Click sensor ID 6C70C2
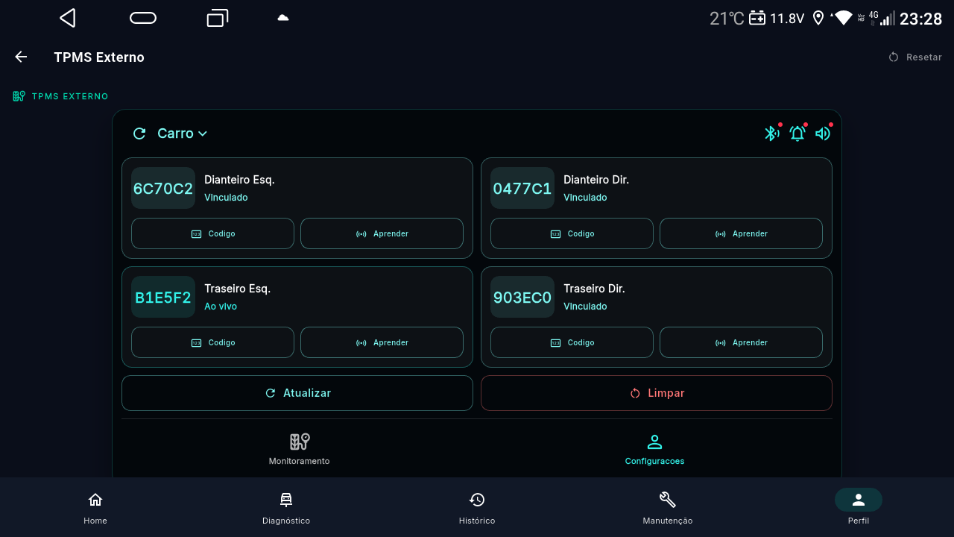The height and width of the screenshot is (537, 954). 163,188
